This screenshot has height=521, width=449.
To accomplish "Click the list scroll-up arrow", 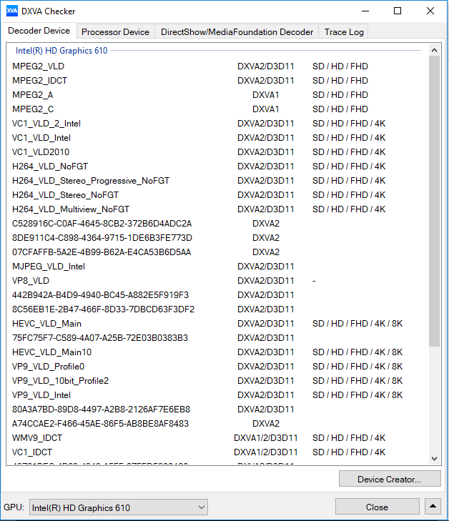I will [x=434, y=51].
